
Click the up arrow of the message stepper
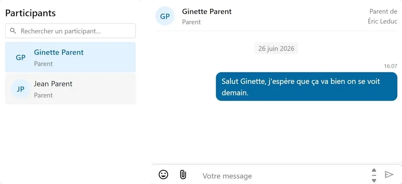(x=374, y=170)
